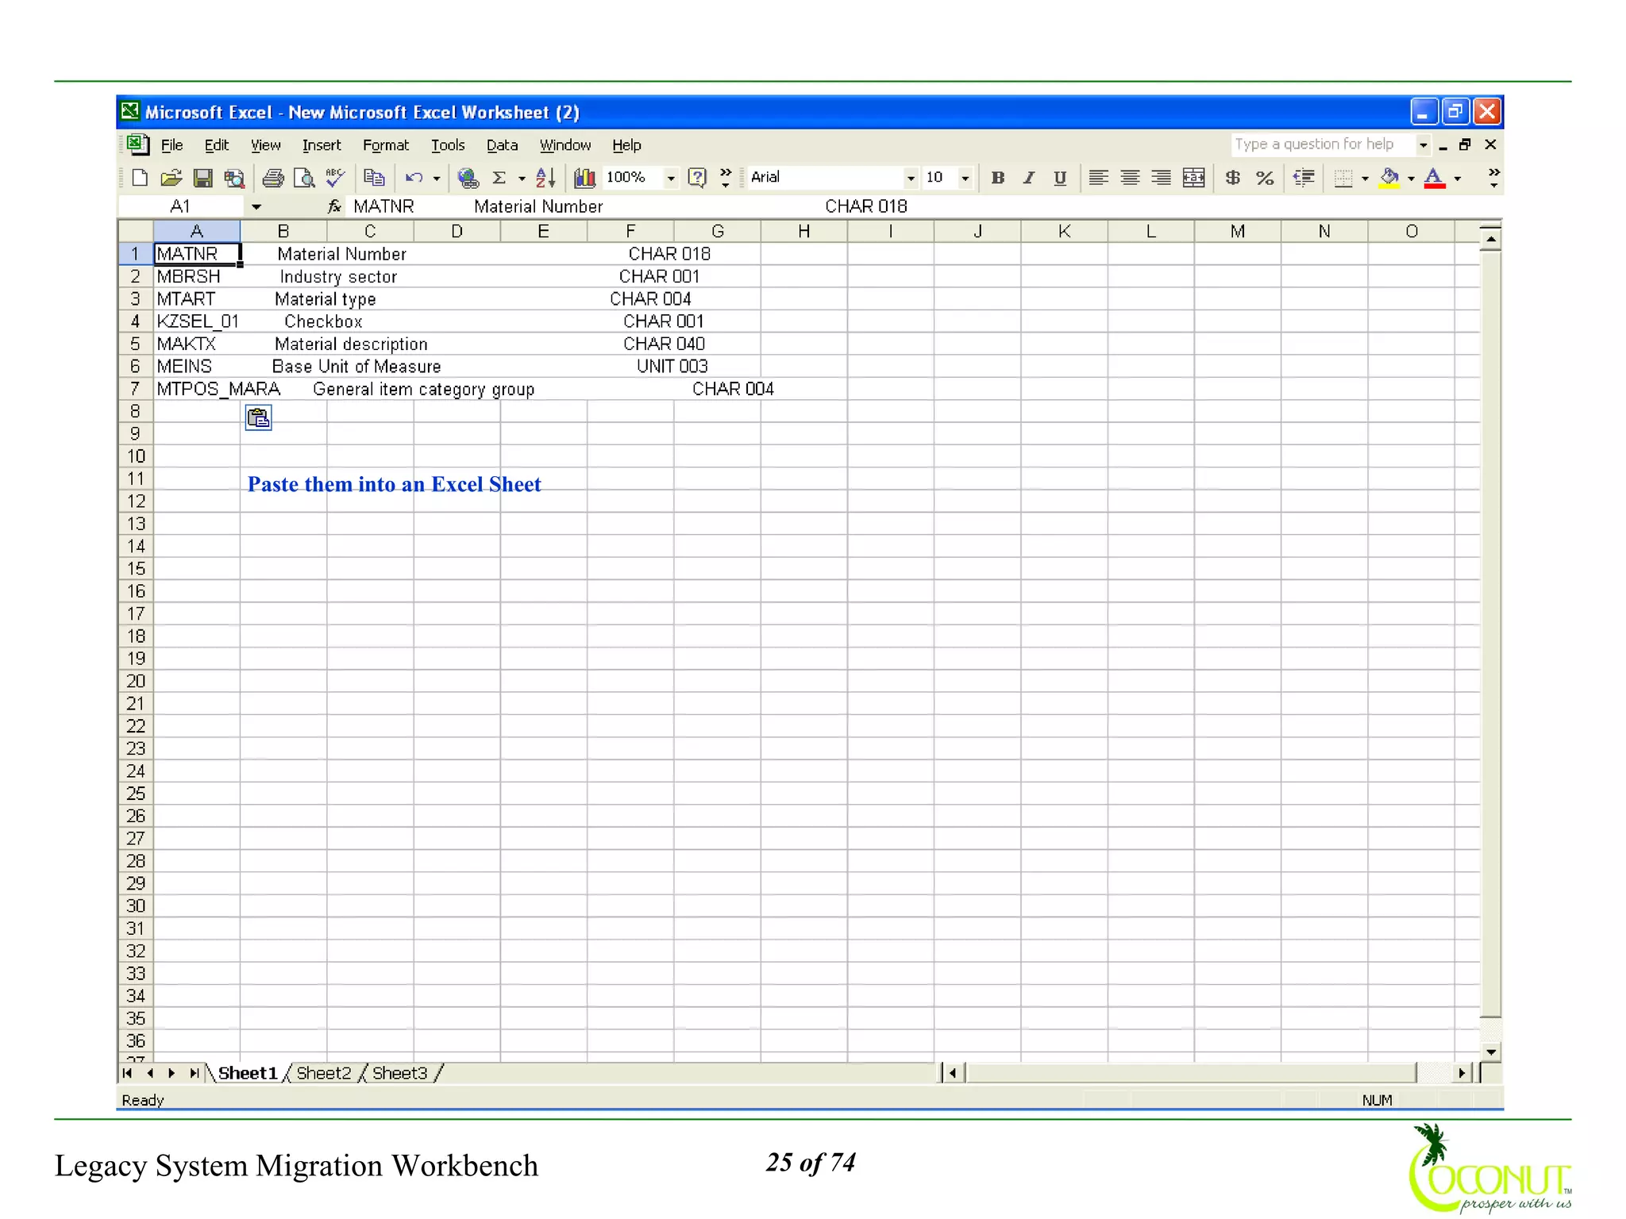The image size is (1626, 1219).
Task: Open the Tools menu
Action: [x=448, y=145]
